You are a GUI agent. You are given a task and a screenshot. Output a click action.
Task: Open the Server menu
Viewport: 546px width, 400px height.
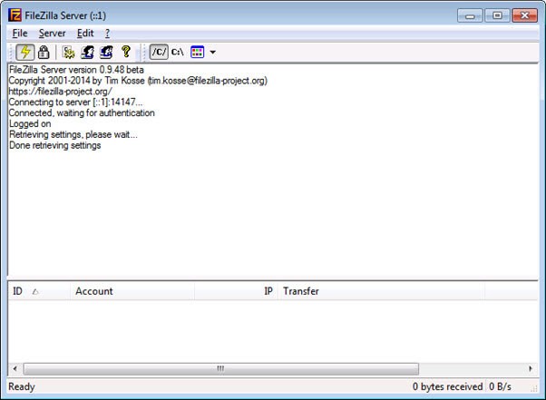click(53, 34)
